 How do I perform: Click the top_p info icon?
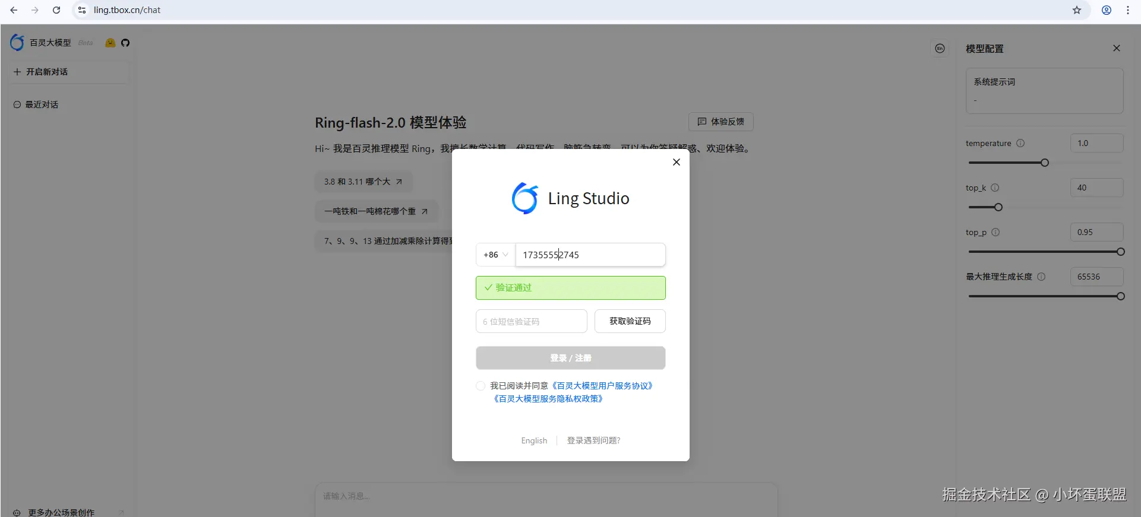coord(995,232)
